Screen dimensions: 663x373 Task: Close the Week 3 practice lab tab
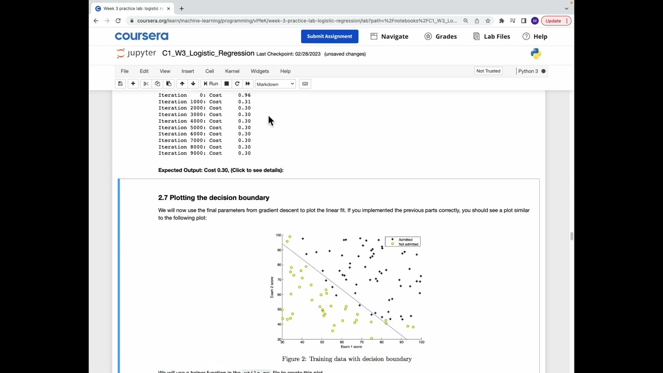click(168, 8)
